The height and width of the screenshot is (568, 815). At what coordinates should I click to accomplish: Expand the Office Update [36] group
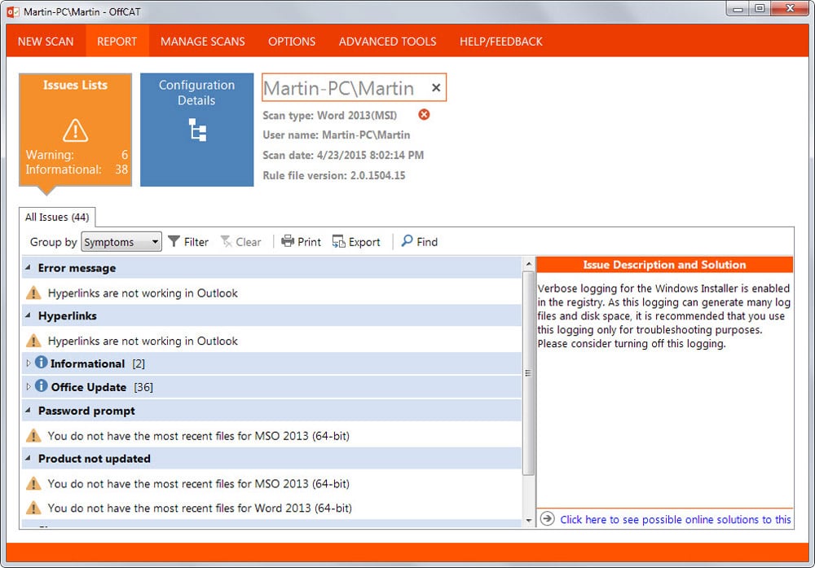(28, 386)
